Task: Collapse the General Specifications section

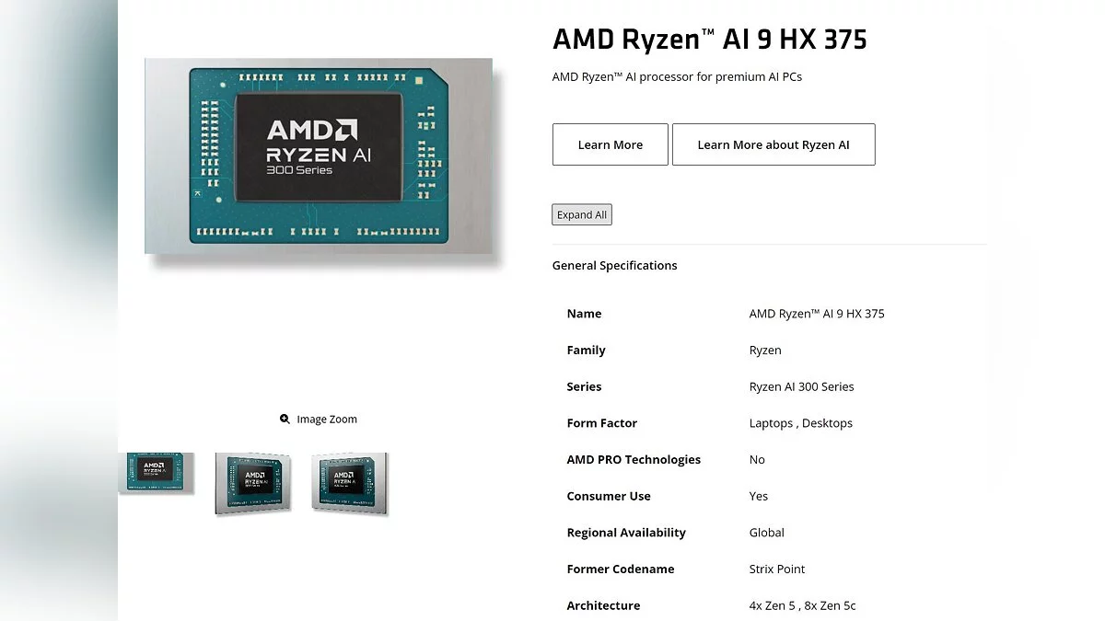Action: click(614, 266)
